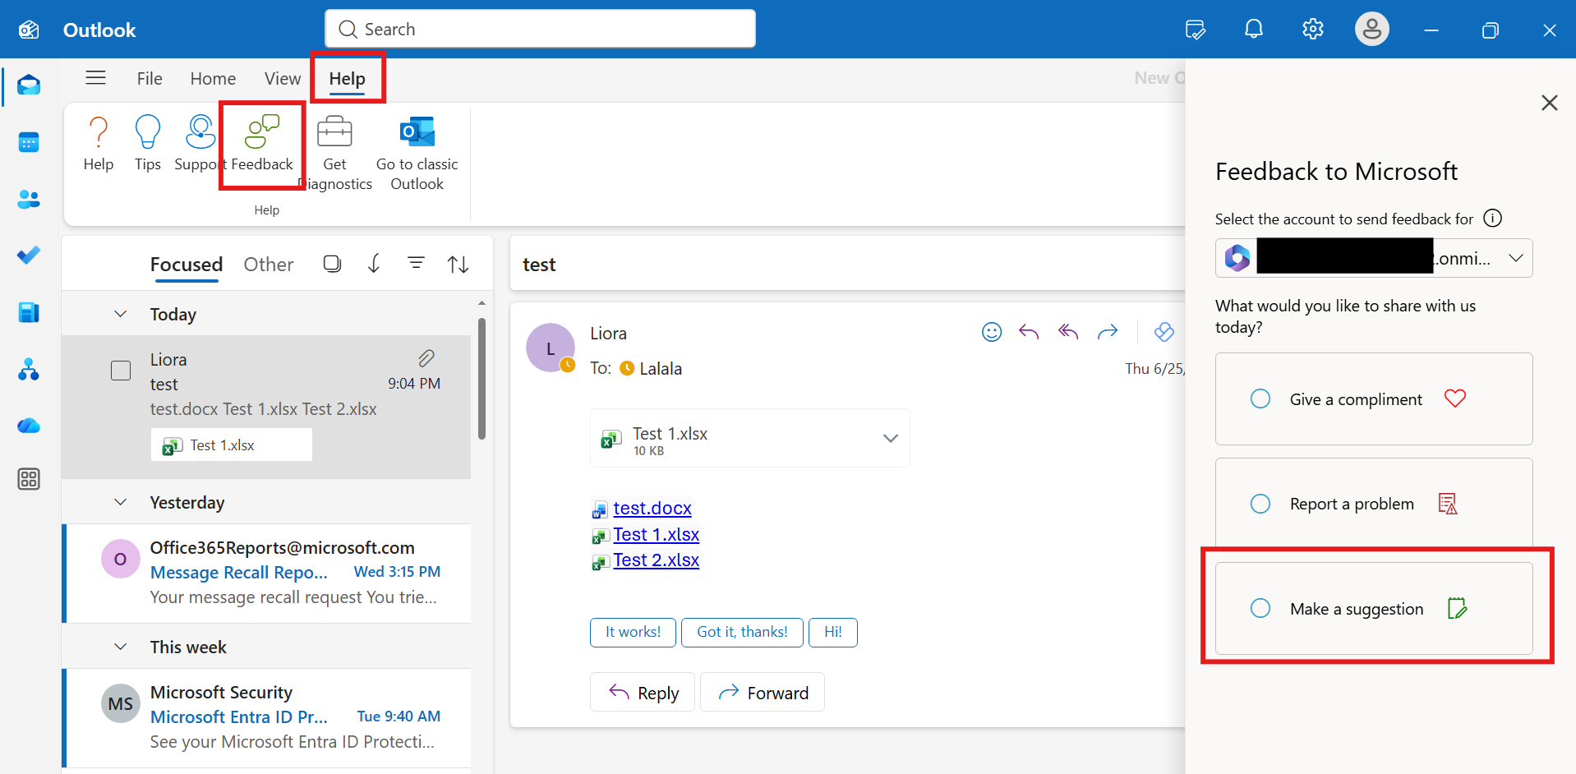Open Tips lightbulb in the ribbon
The width and height of the screenshot is (1576, 774).
pos(148,144)
